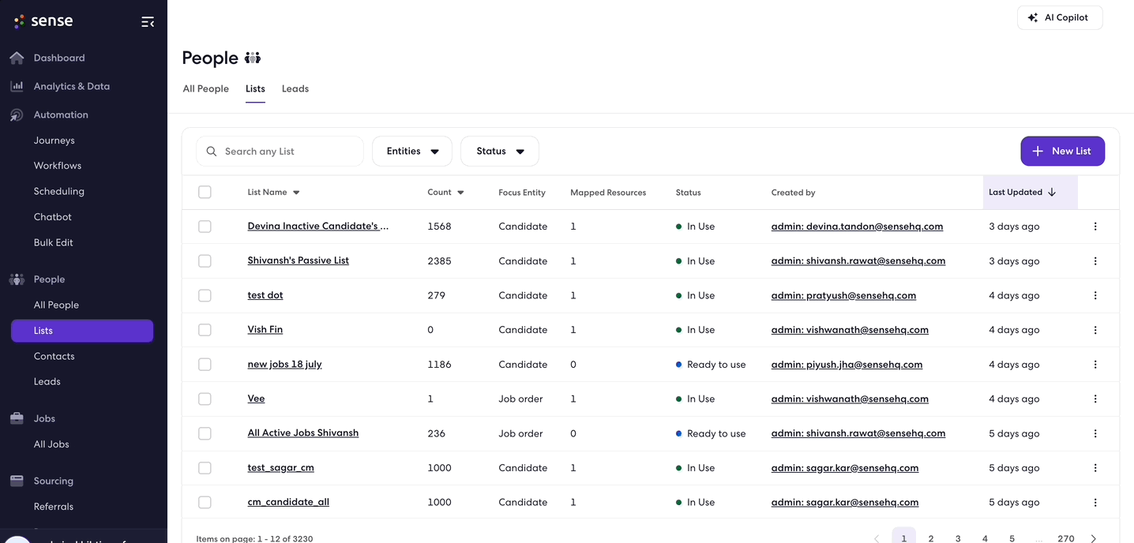Collapse the sidebar using the menu icon
The width and height of the screenshot is (1134, 543).
coord(148,22)
